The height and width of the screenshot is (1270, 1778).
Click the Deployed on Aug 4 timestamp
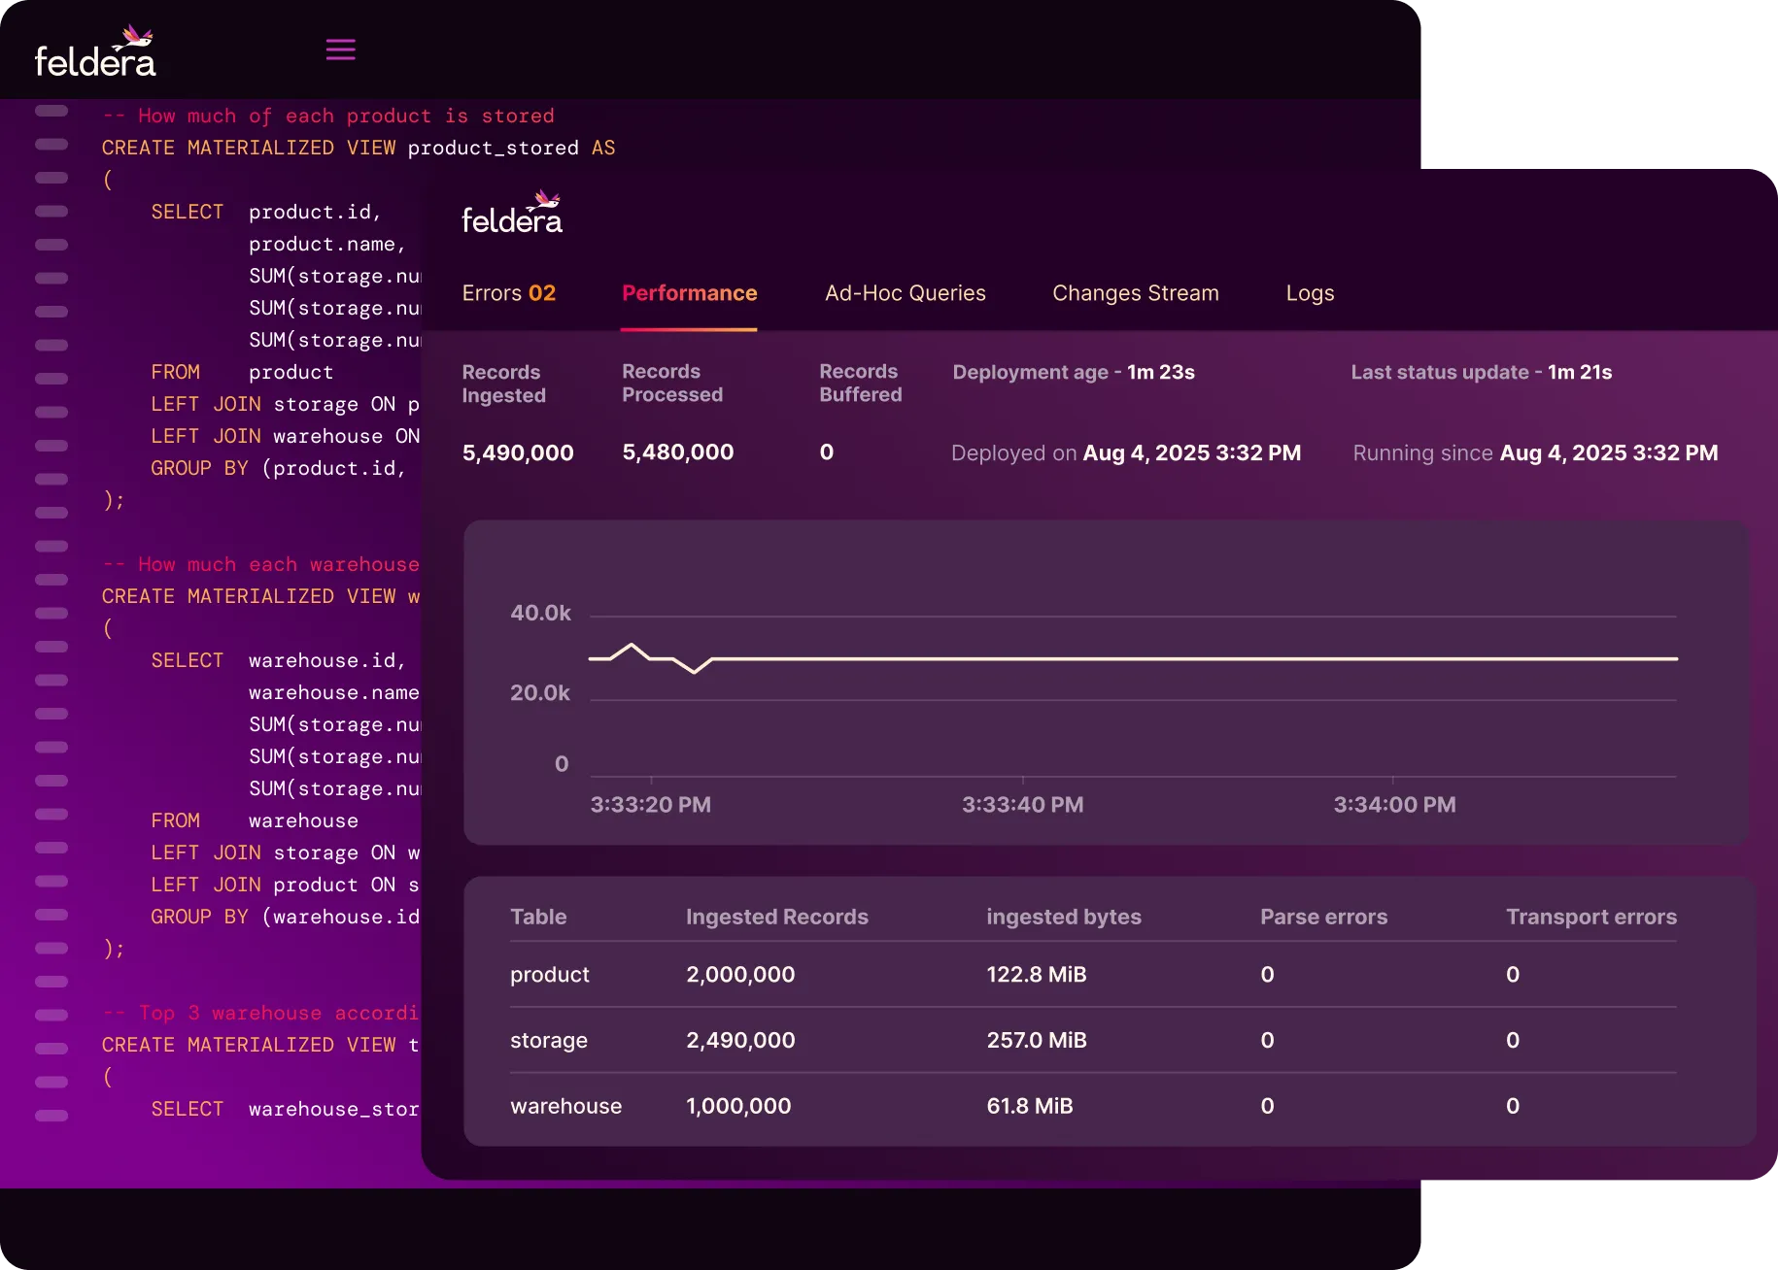point(1126,453)
